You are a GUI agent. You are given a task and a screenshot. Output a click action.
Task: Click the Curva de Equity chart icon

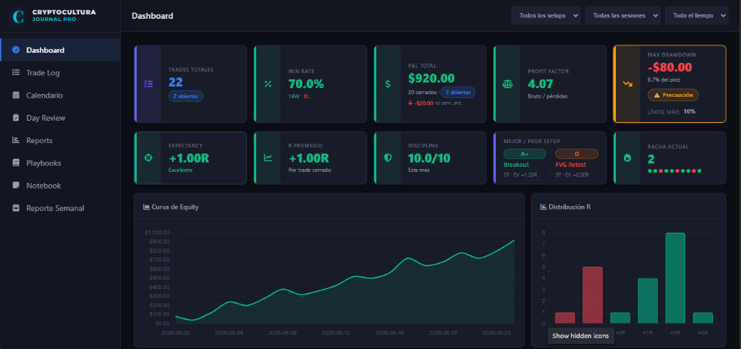click(146, 207)
